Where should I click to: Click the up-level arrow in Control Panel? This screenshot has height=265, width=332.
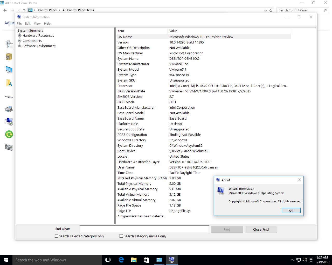coord(24,10)
